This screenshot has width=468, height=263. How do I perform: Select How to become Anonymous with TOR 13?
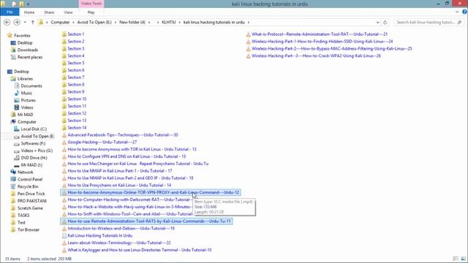tap(132, 149)
